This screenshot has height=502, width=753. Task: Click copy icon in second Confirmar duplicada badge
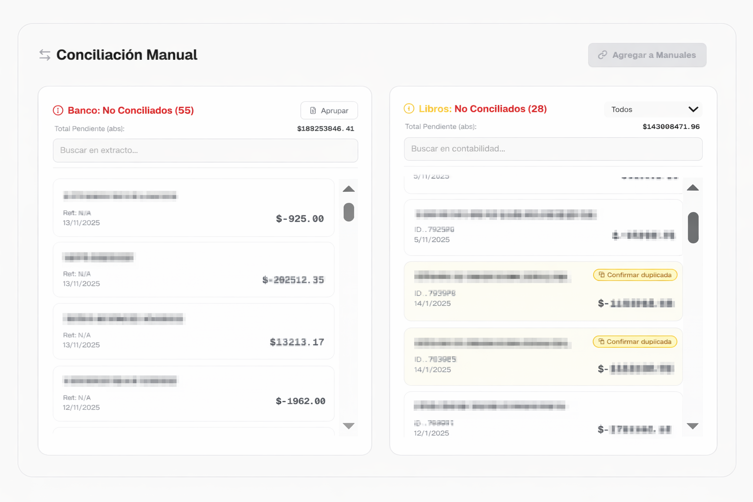[x=601, y=342]
